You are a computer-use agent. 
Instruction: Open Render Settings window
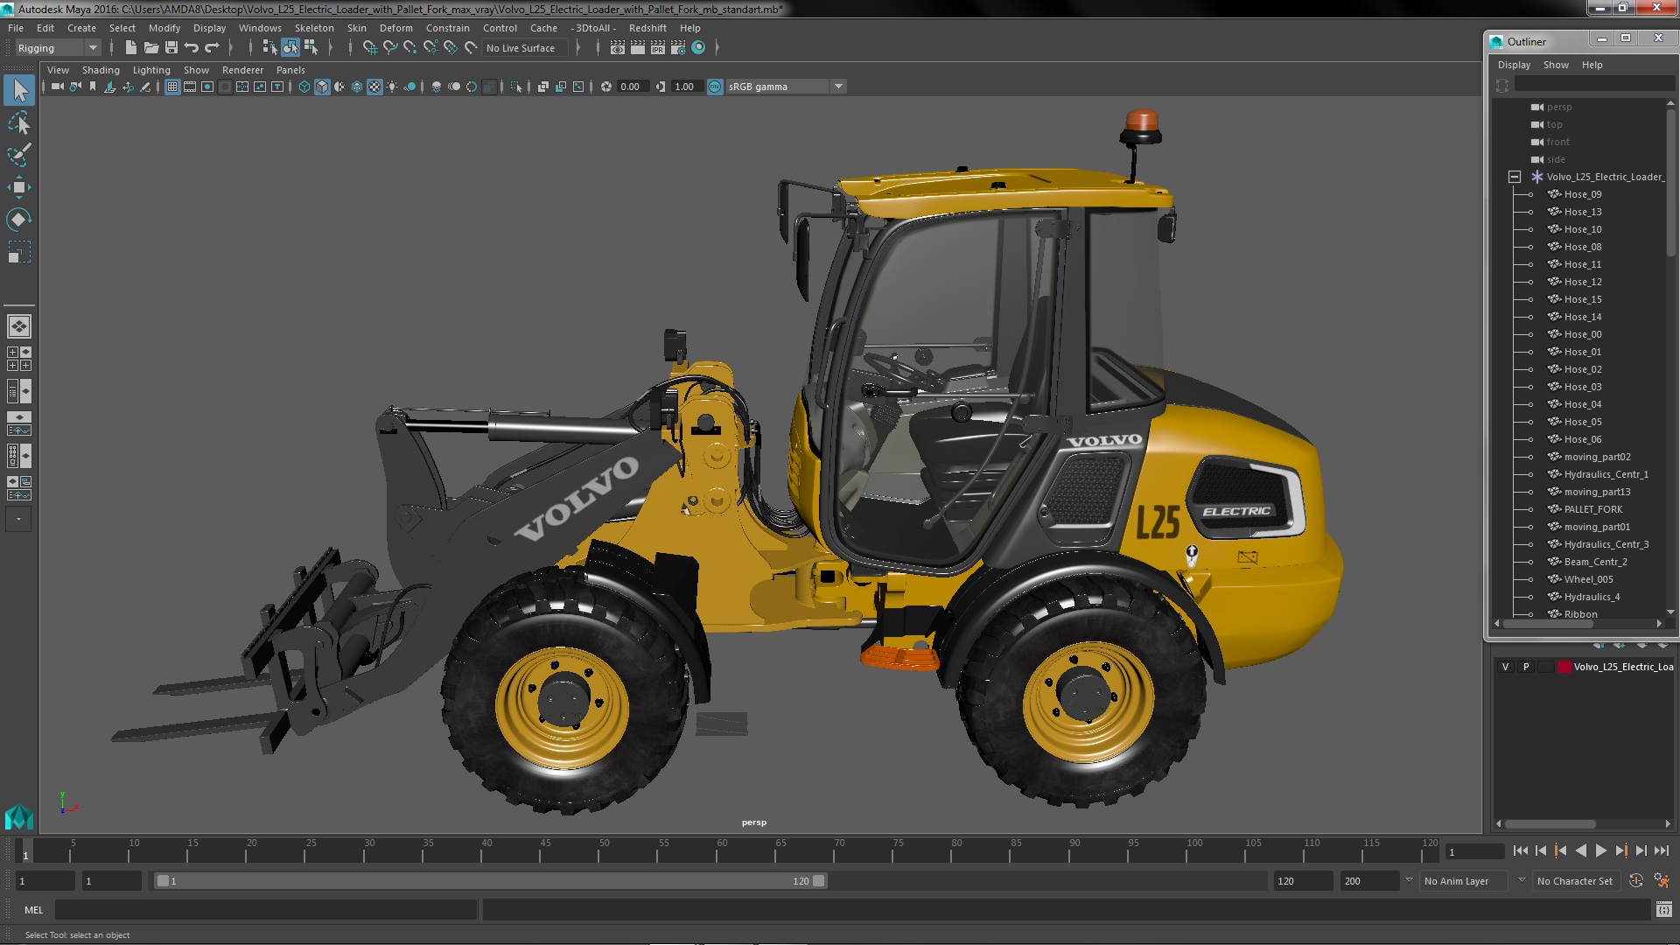coord(678,48)
